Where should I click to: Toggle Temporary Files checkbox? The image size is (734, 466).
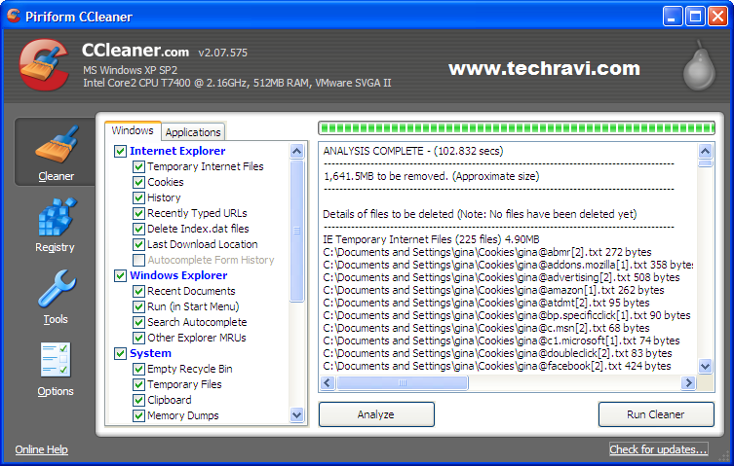138,384
